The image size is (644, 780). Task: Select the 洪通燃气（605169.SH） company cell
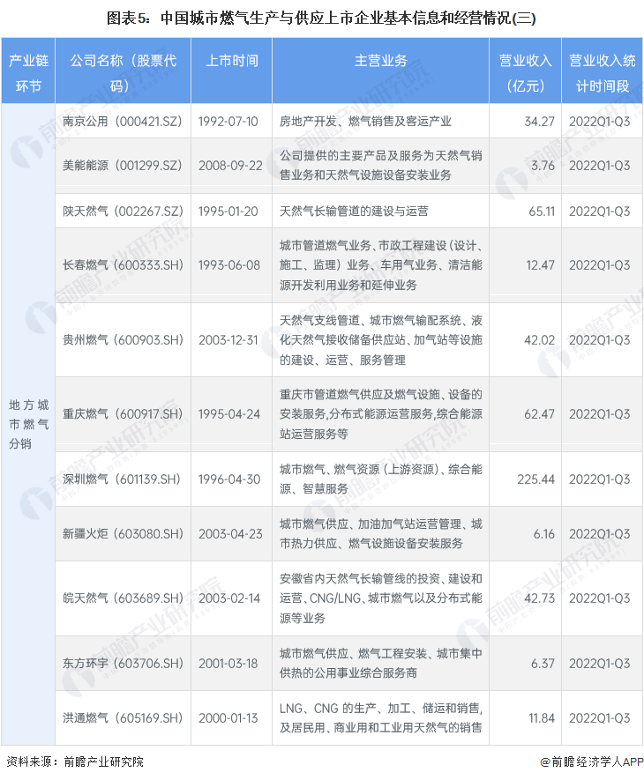point(123,718)
